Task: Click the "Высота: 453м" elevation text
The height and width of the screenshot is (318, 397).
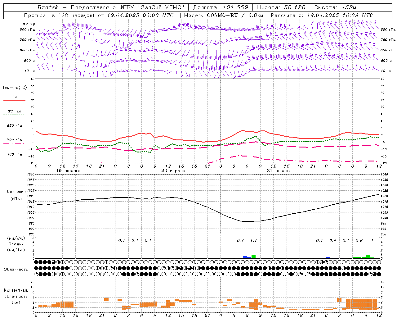Action: click(x=335, y=7)
